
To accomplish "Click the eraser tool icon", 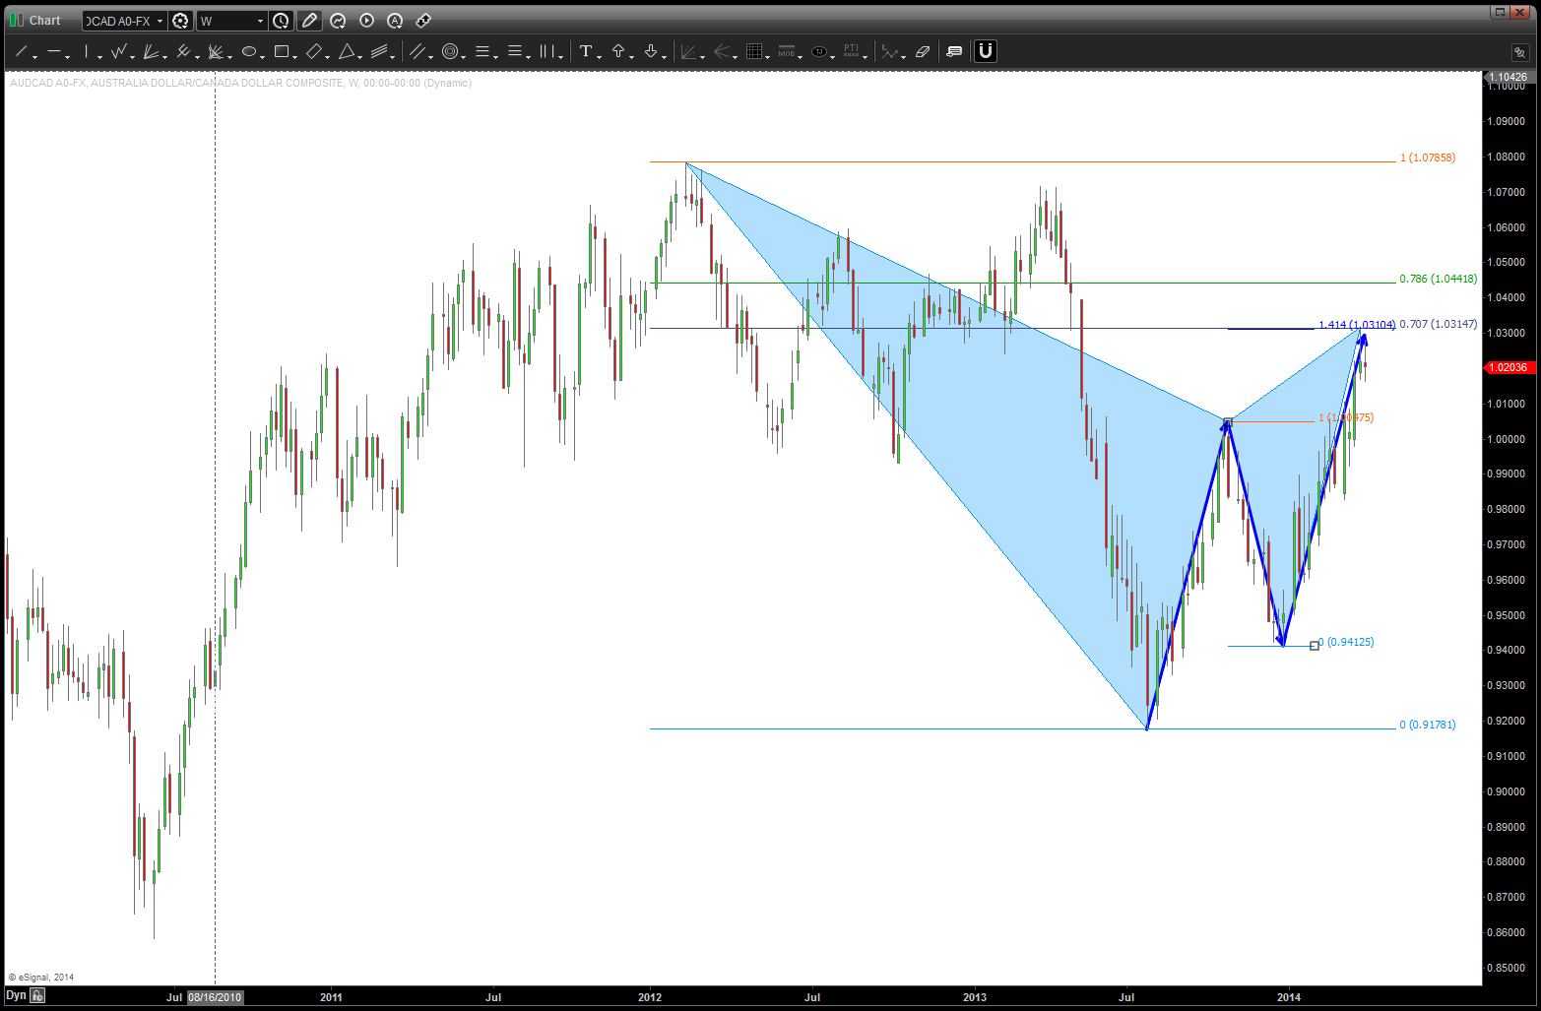I will click(x=923, y=51).
